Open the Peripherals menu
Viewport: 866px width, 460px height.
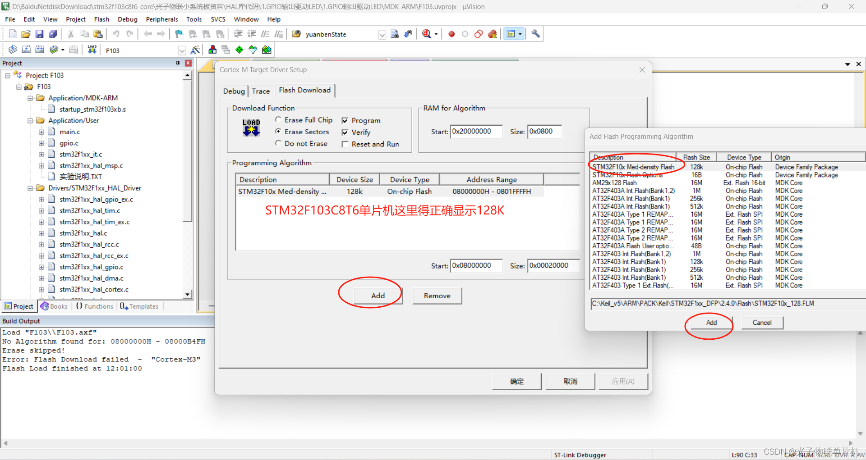pos(162,19)
